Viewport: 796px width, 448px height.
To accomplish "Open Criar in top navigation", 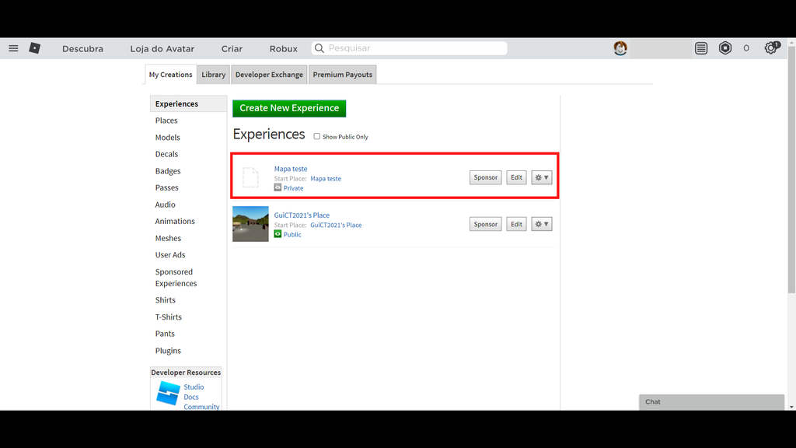I will [232, 49].
